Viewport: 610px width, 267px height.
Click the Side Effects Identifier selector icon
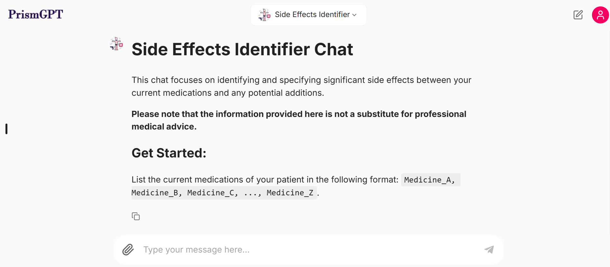click(x=264, y=15)
